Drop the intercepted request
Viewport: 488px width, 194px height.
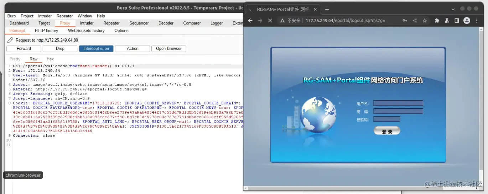tap(60, 49)
